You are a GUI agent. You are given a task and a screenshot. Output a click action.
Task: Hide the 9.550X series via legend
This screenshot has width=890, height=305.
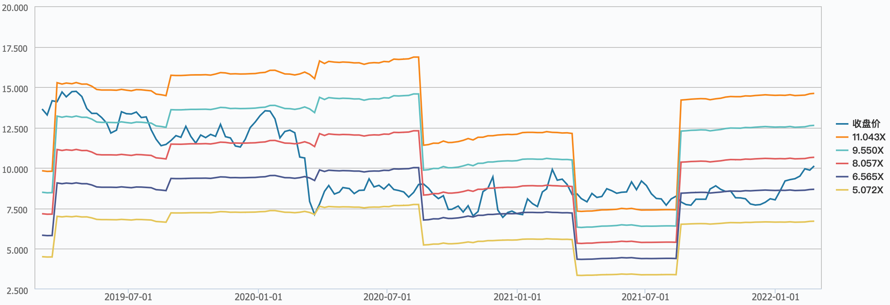pos(868,151)
